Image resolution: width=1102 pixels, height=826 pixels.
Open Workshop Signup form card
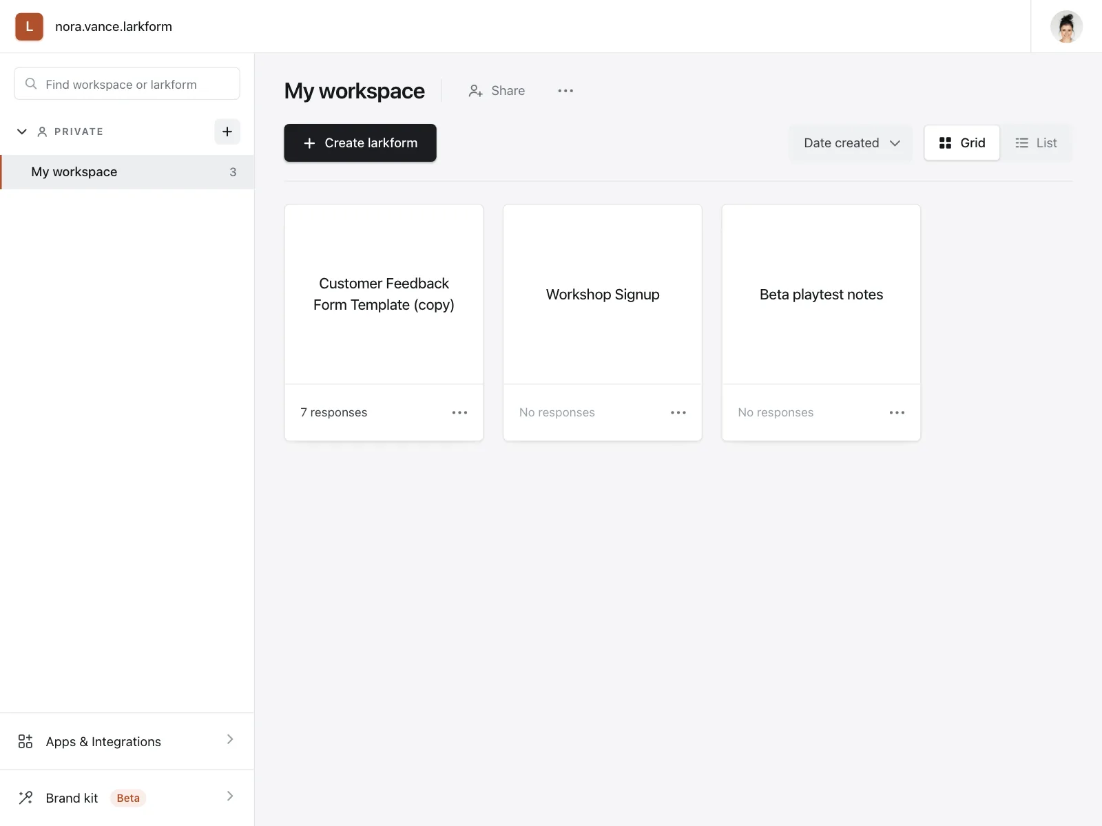point(603,295)
